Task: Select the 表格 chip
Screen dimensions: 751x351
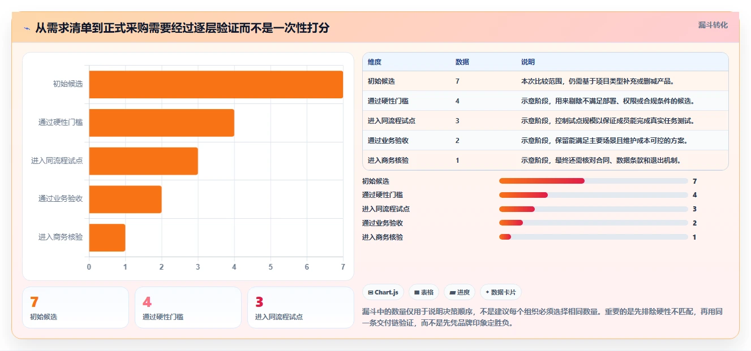Action: [x=424, y=292]
